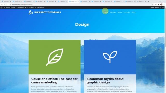
Task: Open the About navigation link
Action: [120, 12]
